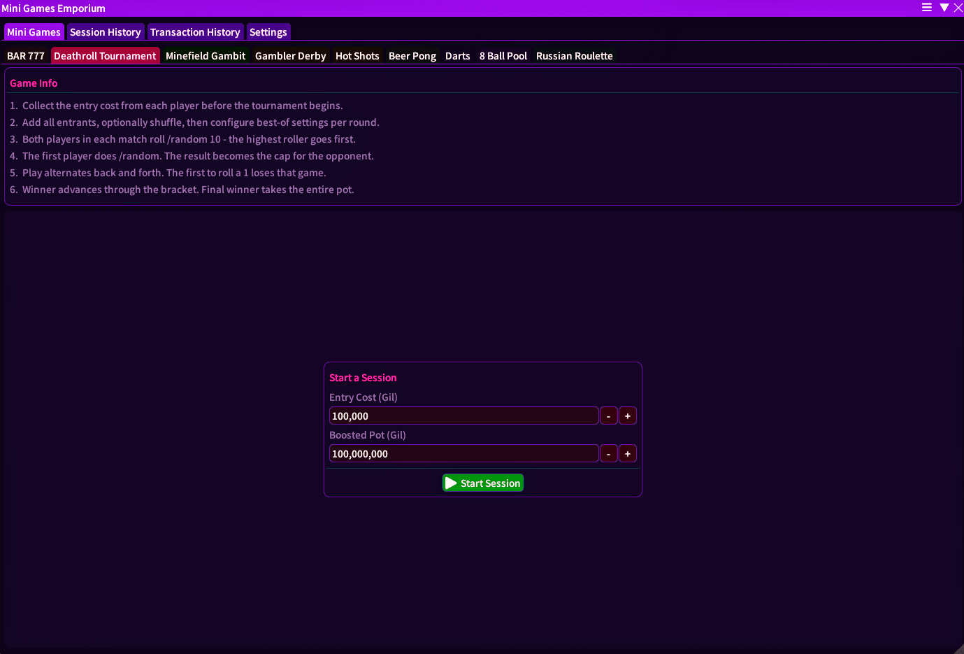This screenshot has height=654, width=964.
Task: Switch to the Beer Pong game
Action: (412, 56)
